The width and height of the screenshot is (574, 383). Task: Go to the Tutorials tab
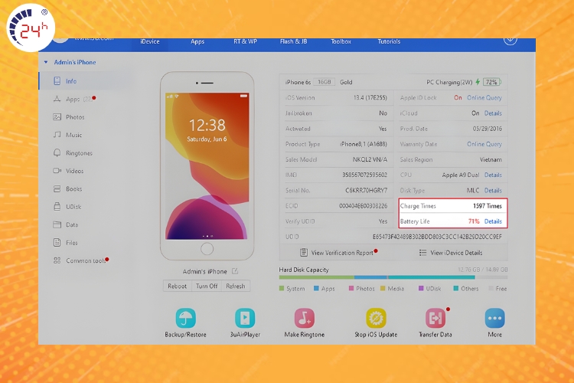[389, 41]
